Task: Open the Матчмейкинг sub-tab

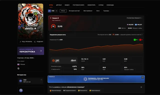Action: click(x=88, y=11)
